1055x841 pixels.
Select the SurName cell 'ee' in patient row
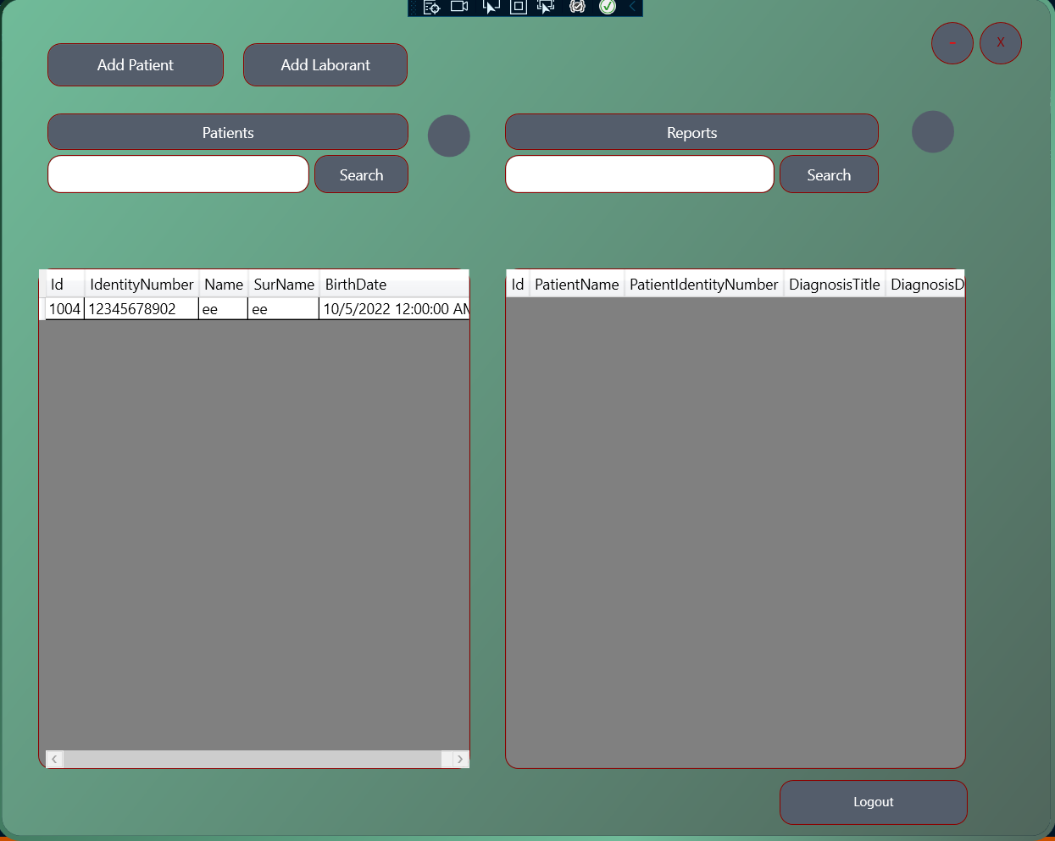(284, 309)
